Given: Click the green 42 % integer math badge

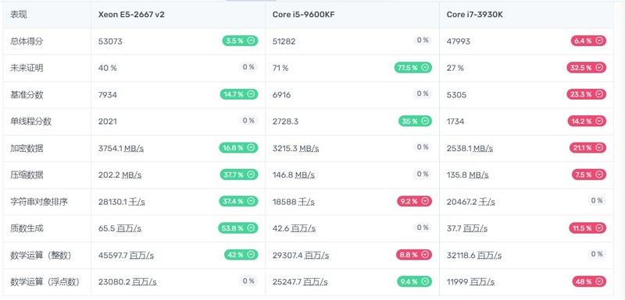Looking at the screenshot, I should 241,255.
